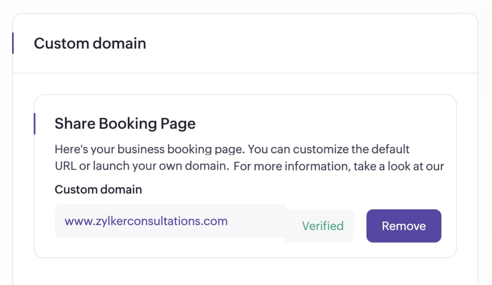The height and width of the screenshot is (285, 492).
Task: Click the green Verified status label
Action: click(322, 226)
